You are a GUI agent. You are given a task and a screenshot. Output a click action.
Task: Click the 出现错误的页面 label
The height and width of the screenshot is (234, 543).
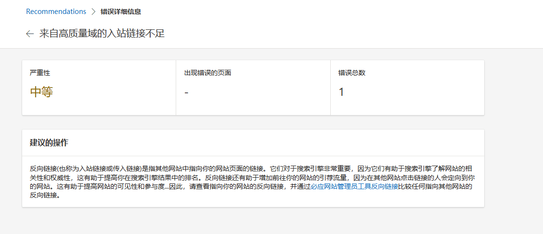[207, 73]
